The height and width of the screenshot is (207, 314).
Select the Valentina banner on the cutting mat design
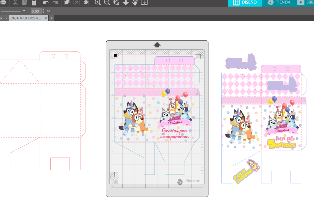[x=175, y=123]
